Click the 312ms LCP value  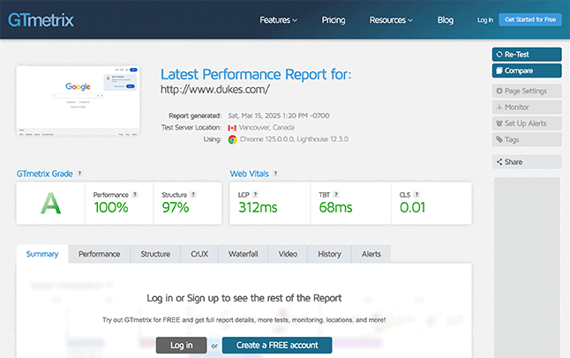click(x=258, y=207)
